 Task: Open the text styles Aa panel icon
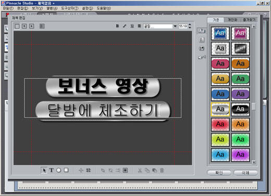[x=202, y=31]
